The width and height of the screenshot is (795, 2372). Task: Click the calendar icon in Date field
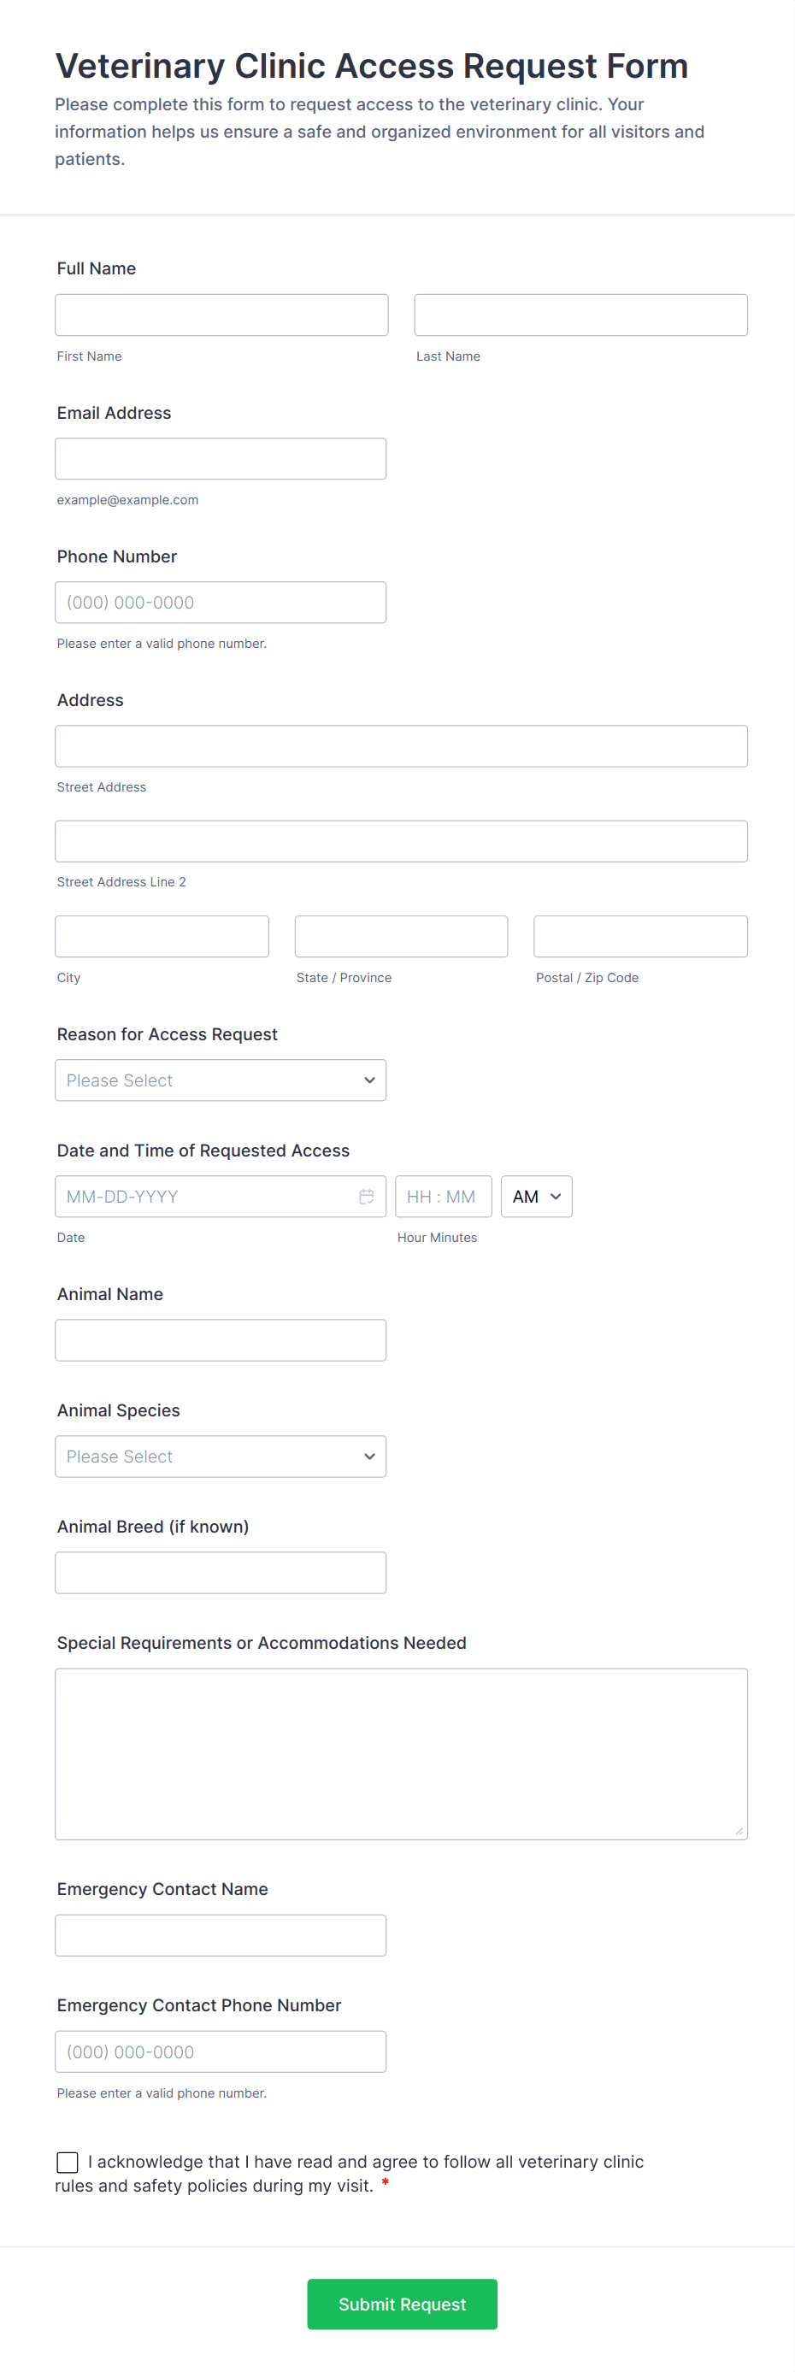pyautogui.click(x=366, y=1196)
